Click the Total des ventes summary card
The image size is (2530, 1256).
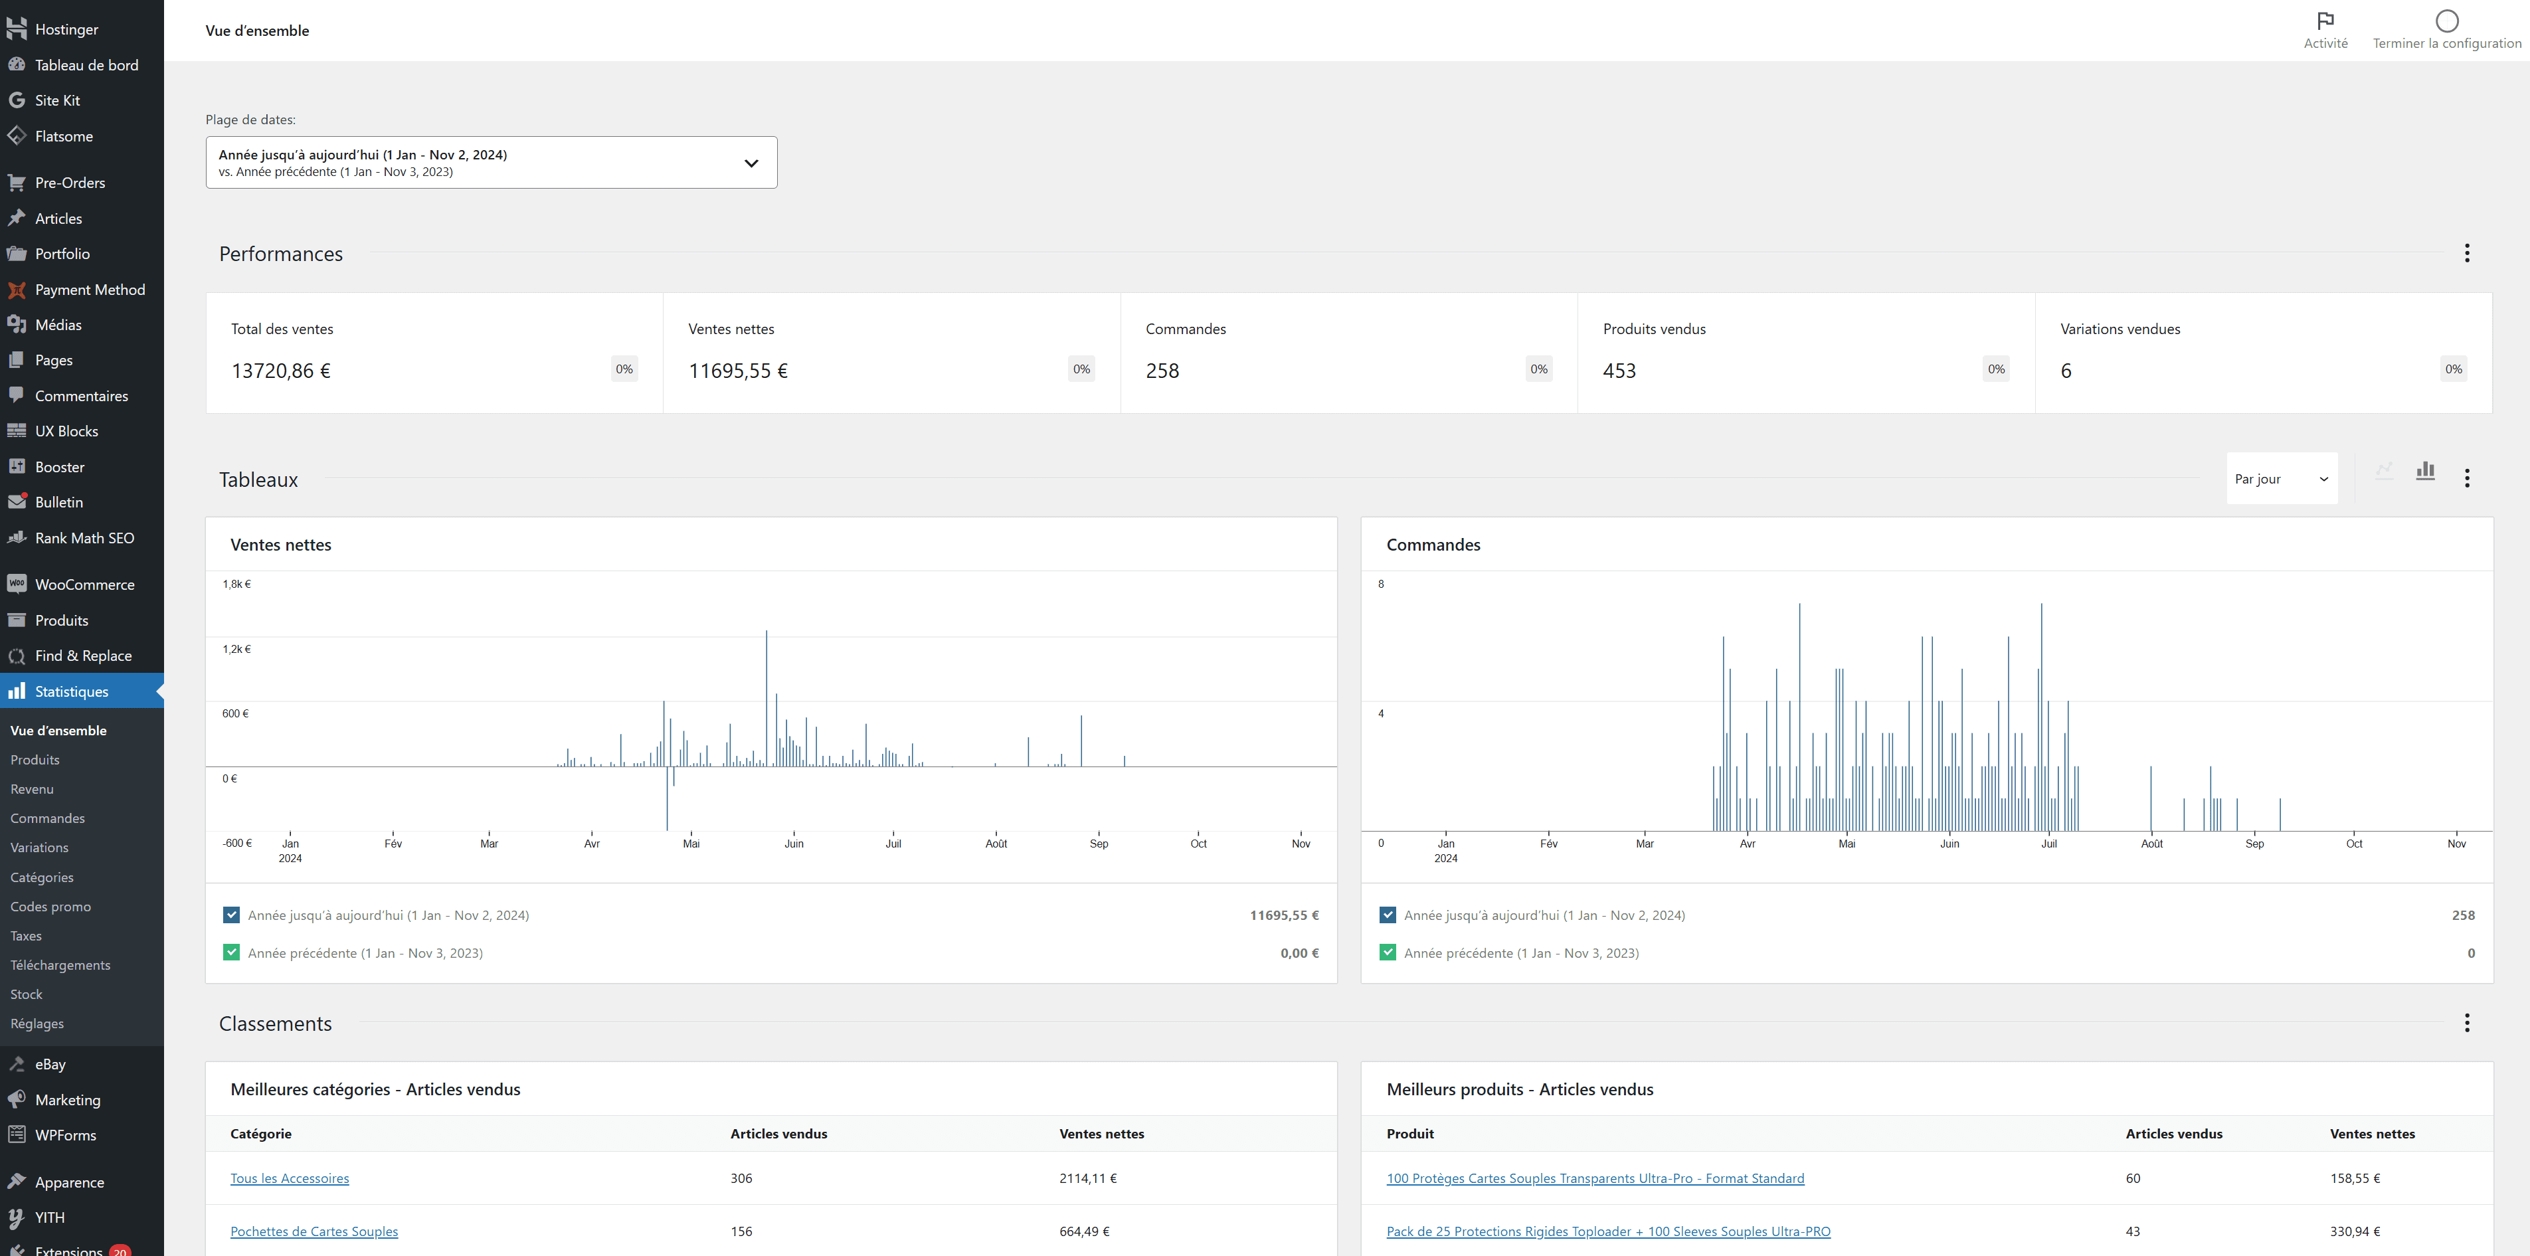[434, 353]
